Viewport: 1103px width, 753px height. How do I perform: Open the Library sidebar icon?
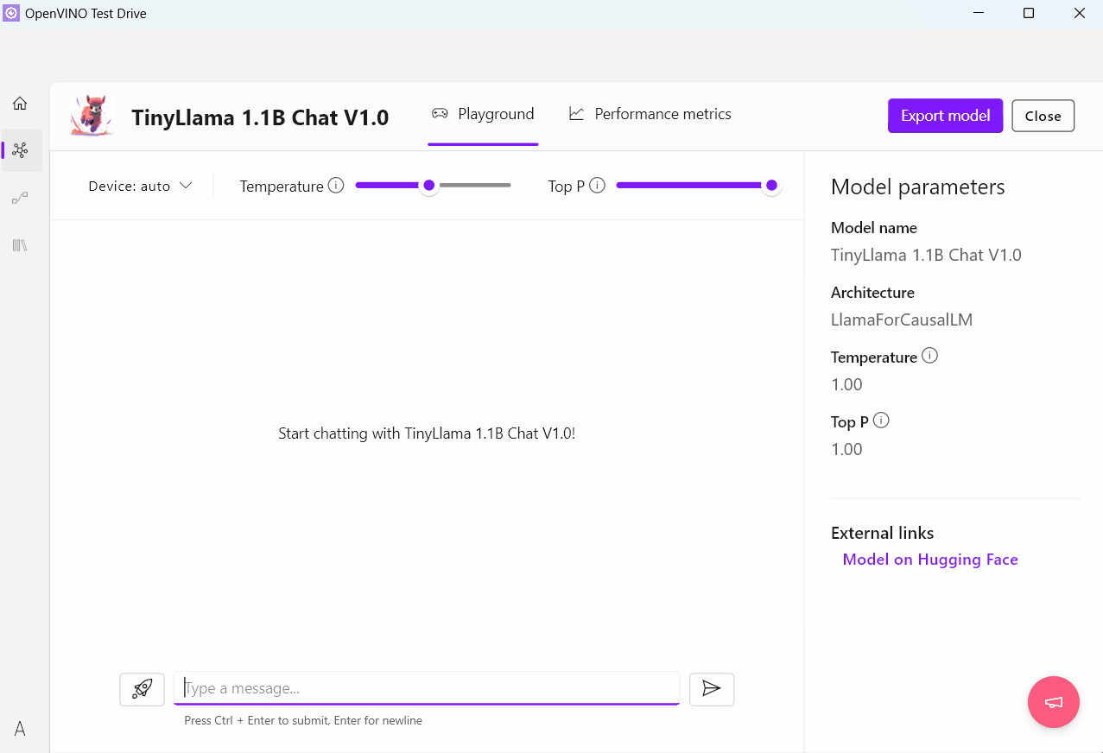pos(19,244)
